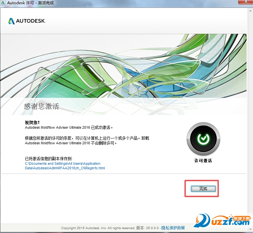Click the Autodesk title bar icon
253x233 pixels.
pos(3,3)
